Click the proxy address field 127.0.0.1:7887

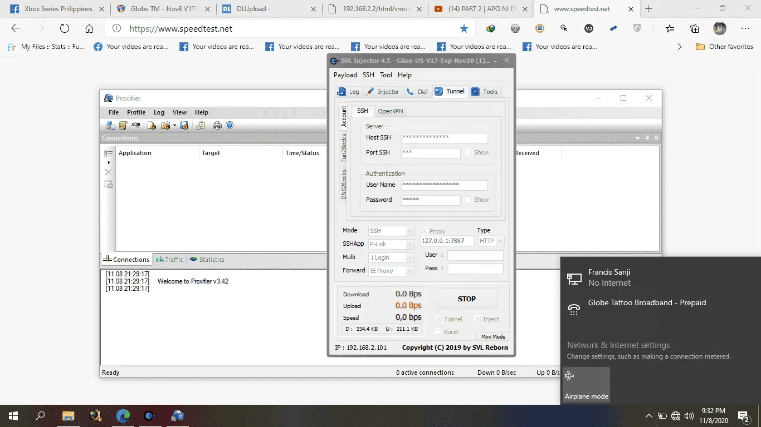[448, 241]
